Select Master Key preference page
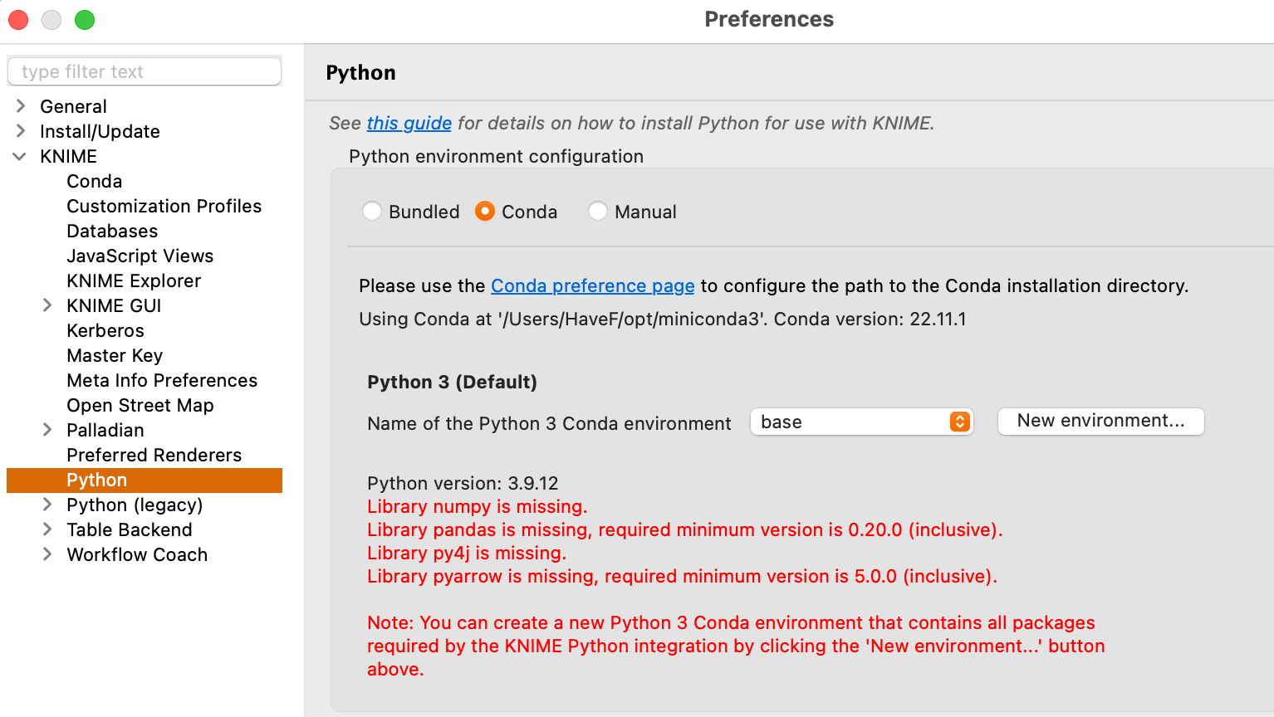The image size is (1274, 717). coord(115,355)
